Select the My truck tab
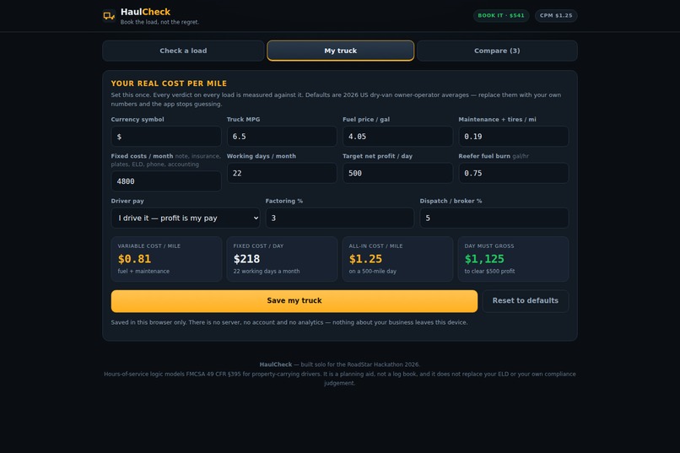 pos(341,51)
